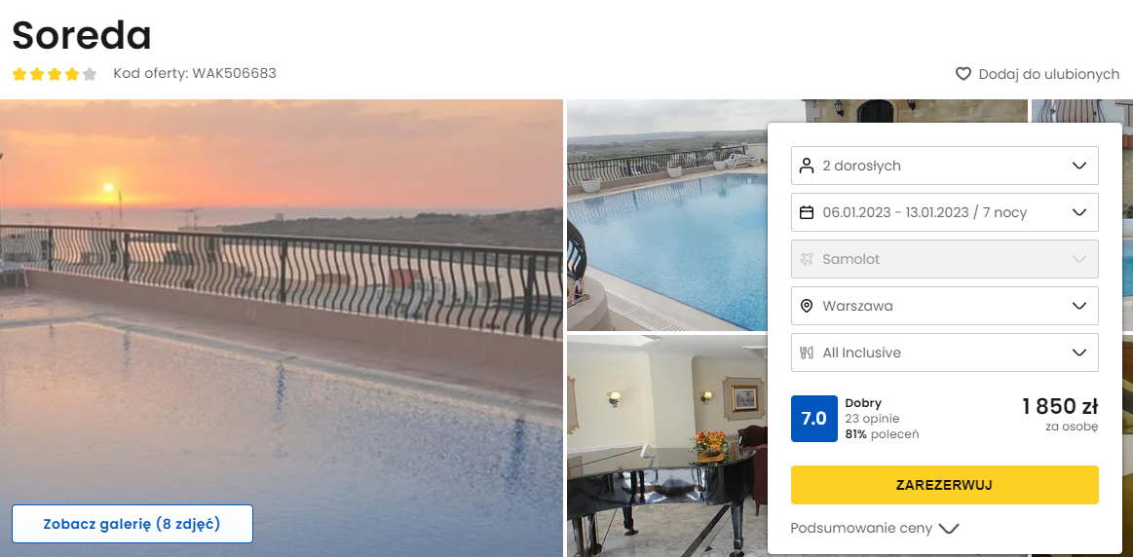1133x557 pixels.
Task: Click the airplane icon next to Samolot
Action: tap(807, 259)
